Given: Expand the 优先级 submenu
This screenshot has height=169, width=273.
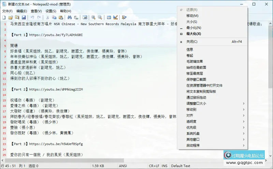Looking at the screenshot, I should tap(212, 127).
